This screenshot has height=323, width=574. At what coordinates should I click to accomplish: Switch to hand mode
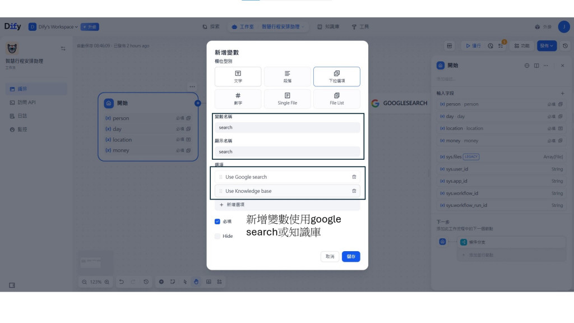[x=196, y=282]
